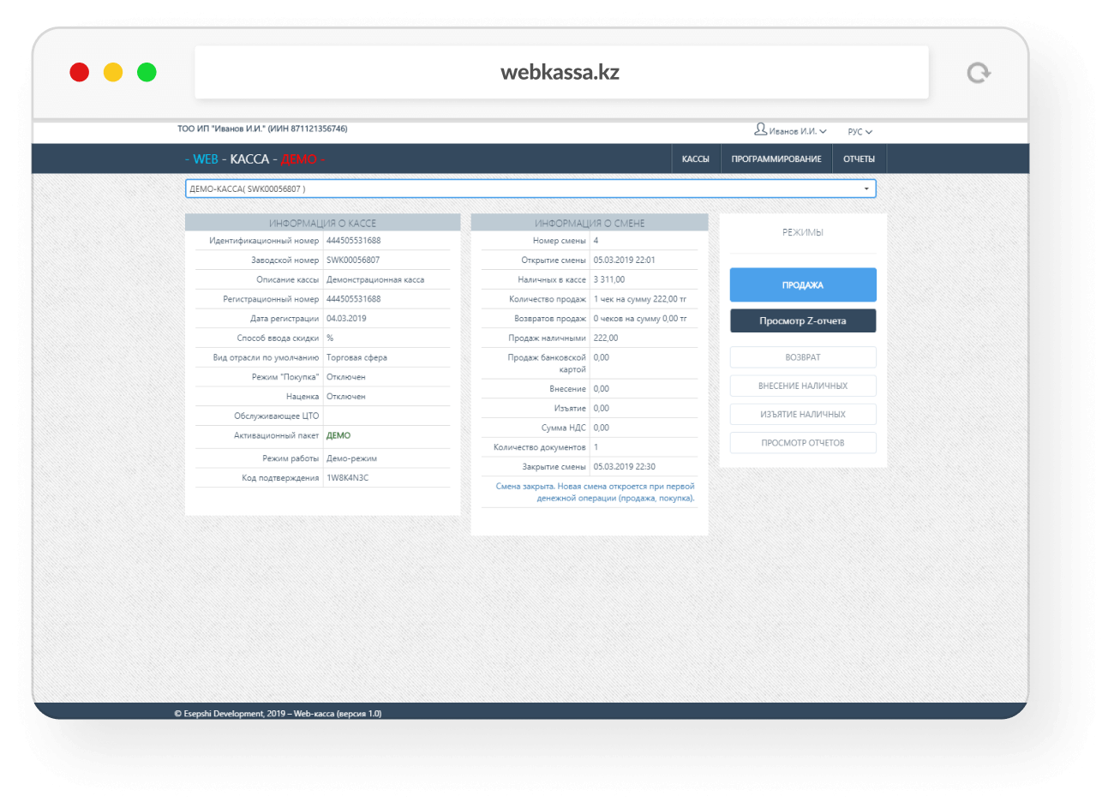This screenshot has height=808, width=1114.
Task: Click the Esepshi Development footer text
Action: tap(278, 713)
